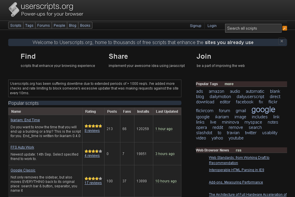The height and width of the screenshot is (197, 295).
Task: Read Add-ons, Measuring Performance article
Action: point(236,182)
